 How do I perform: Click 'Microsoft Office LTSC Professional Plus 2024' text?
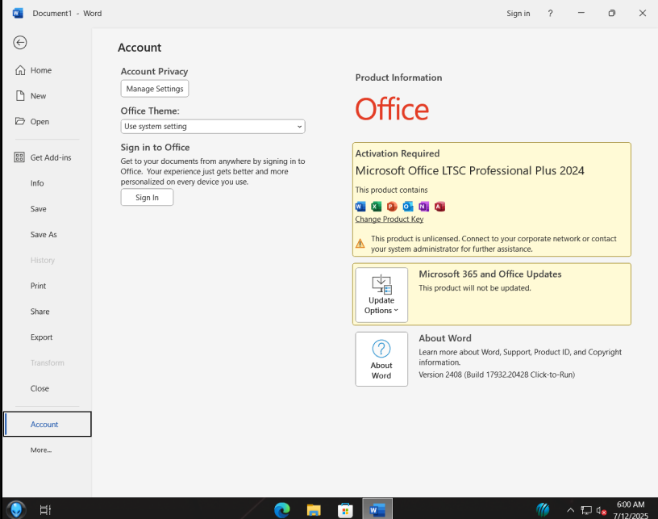(x=469, y=170)
